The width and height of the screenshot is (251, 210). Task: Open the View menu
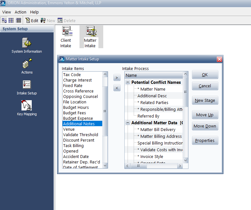pyautogui.click(x=6, y=12)
